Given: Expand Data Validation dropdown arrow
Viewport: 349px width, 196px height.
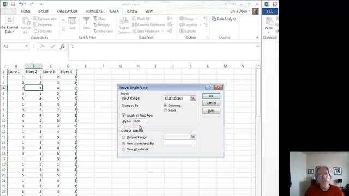Looking at the screenshot, I should [x=163, y=32].
